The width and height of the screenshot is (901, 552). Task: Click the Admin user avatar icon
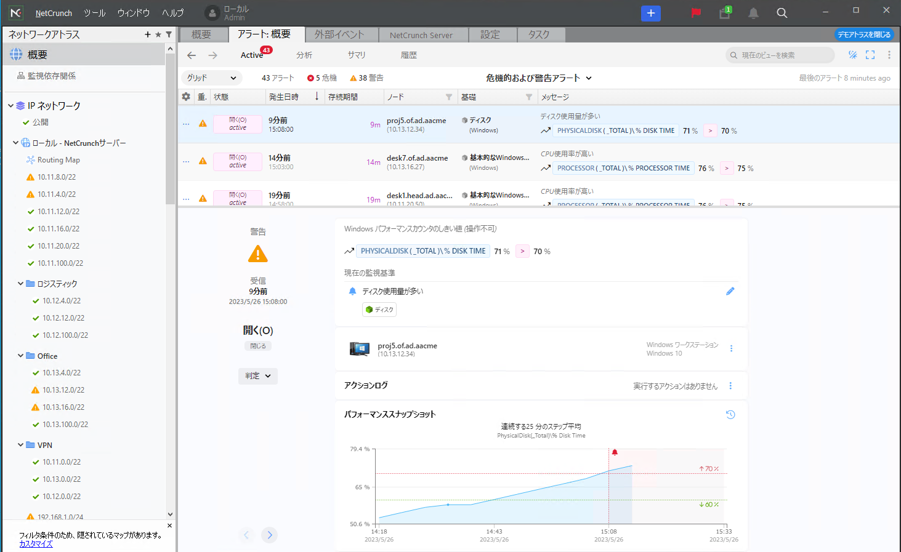coord(212,13)
